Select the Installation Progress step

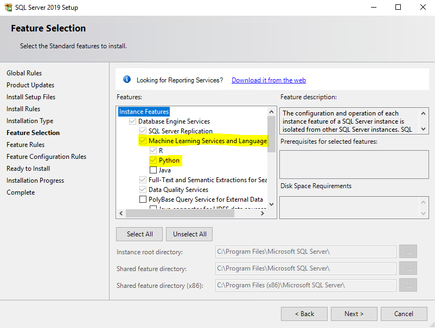[35, 181]
